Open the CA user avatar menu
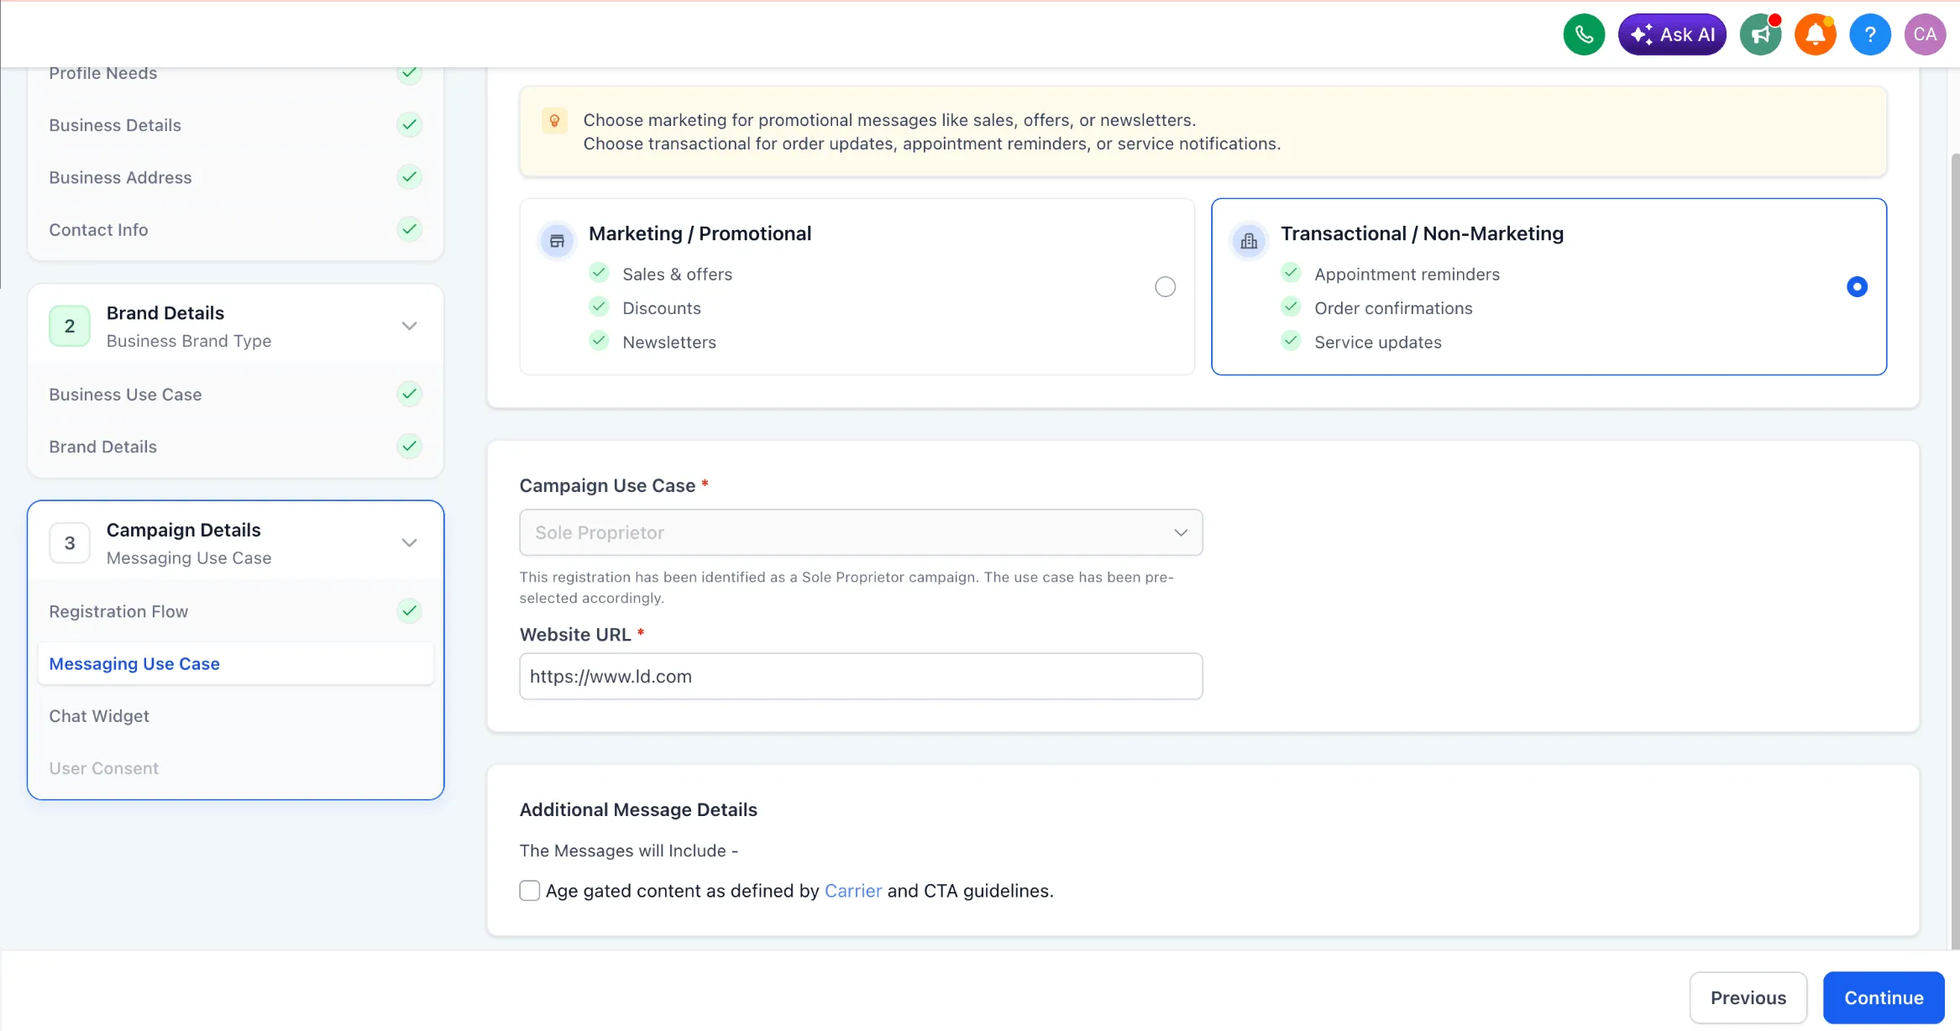The image size is (1960, 1031). 1926,34
